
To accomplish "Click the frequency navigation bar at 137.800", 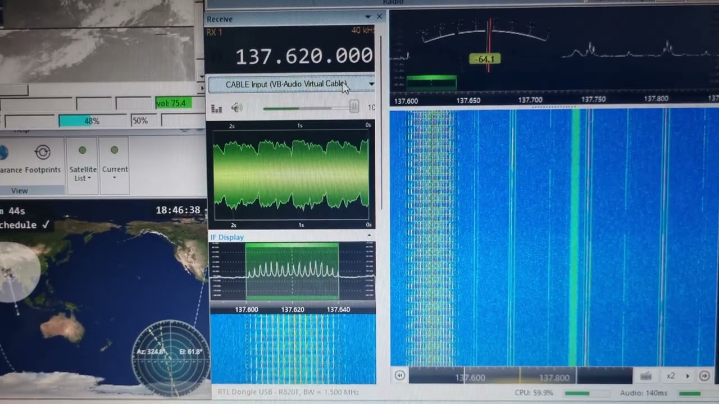I will pyautogui.click(x=554, y=377).
